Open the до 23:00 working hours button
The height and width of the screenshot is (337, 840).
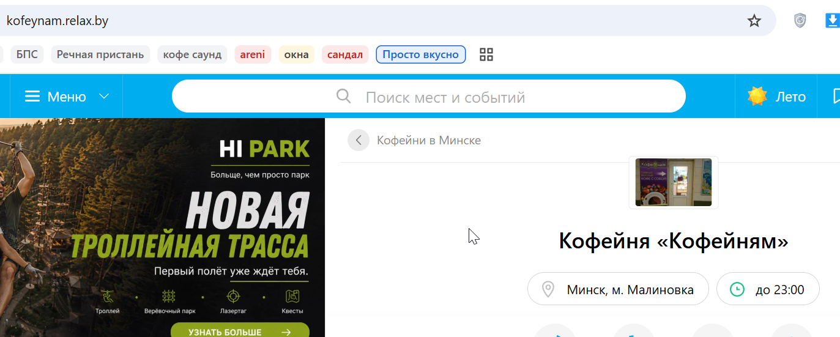tap(768, 289)
